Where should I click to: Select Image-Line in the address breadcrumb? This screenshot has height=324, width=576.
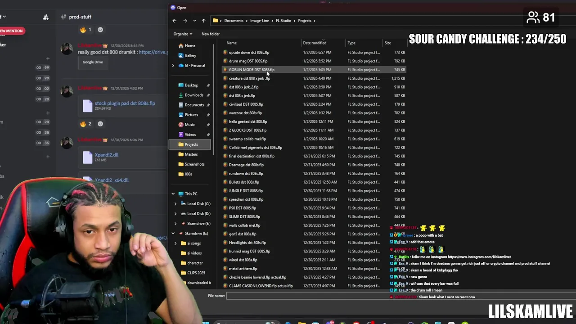pos(259,21)
